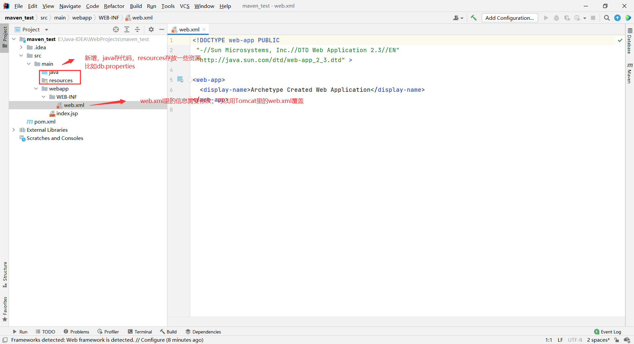Image resolution: width=634 pixels, height=344 pixels.
Task: Select the web.xml editor tab
Action: coord(188,29)
